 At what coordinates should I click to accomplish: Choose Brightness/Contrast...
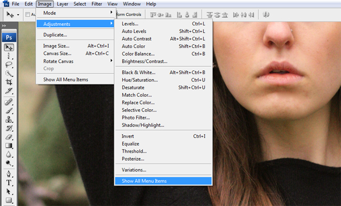pyautogui.click(x=163, y=61)
